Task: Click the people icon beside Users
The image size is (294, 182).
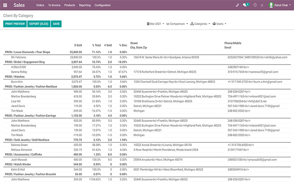Action: (x=214, y=24)
